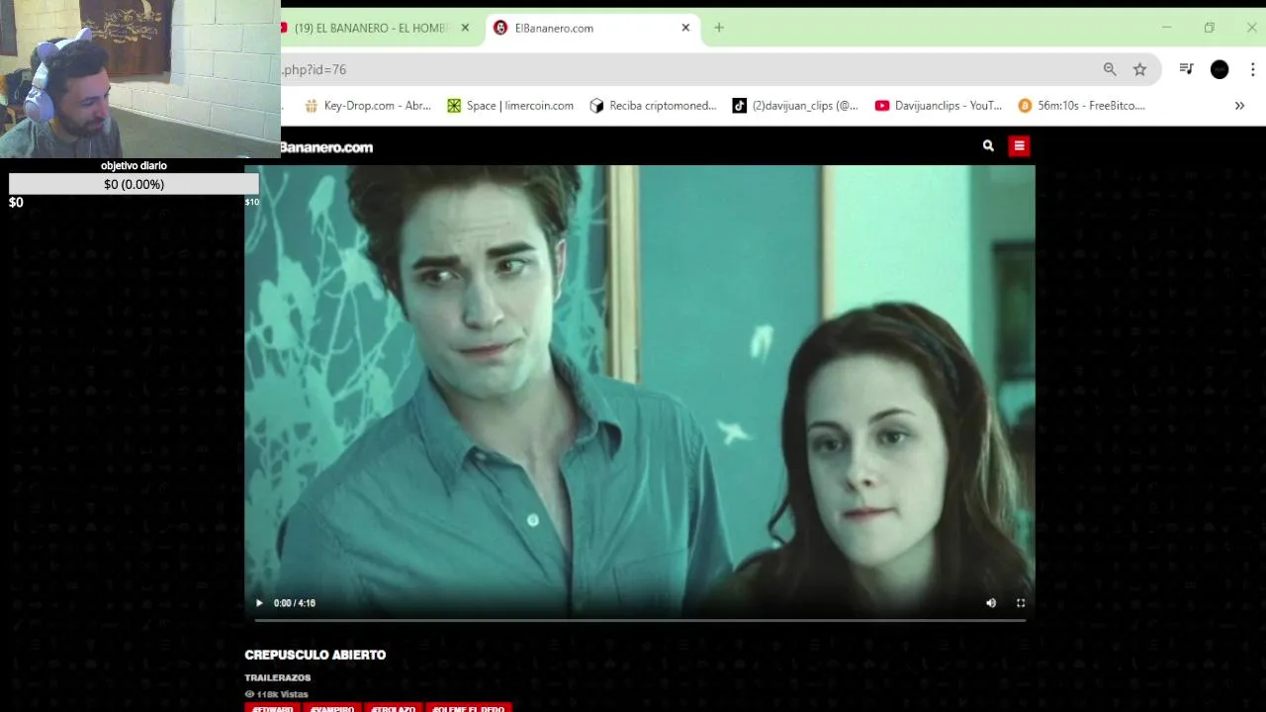Viewport: 1266px width, 712px height.
Task: Click the orange FreeBitco bookmark favicon
Action: click(x=1025, y=106)
